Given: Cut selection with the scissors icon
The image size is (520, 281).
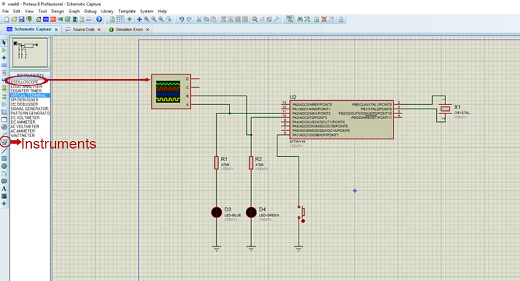Looking at the screenshot, I should click(199, 19).
